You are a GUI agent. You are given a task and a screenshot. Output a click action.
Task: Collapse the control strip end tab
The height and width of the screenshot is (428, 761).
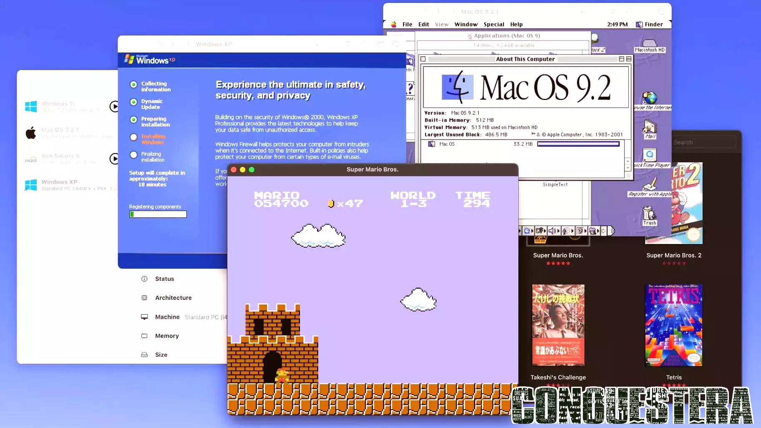(x=611, y=231)
